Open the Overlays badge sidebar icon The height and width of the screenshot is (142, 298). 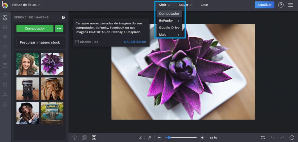pos(5,85)
